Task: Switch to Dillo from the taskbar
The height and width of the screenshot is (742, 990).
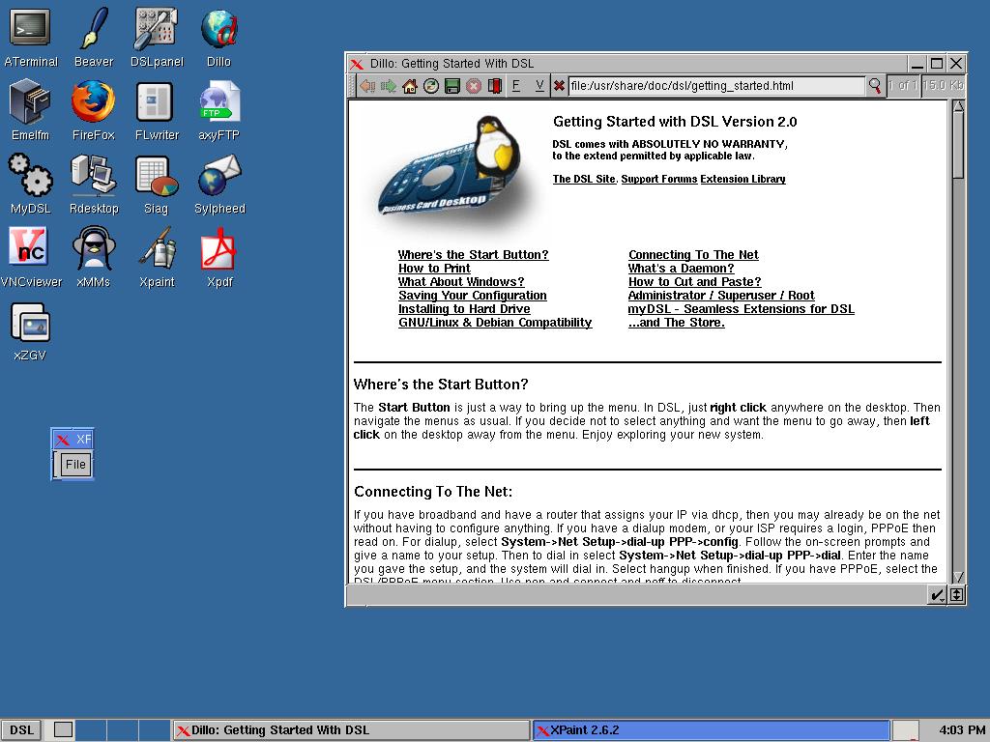Action: (351, 730)
